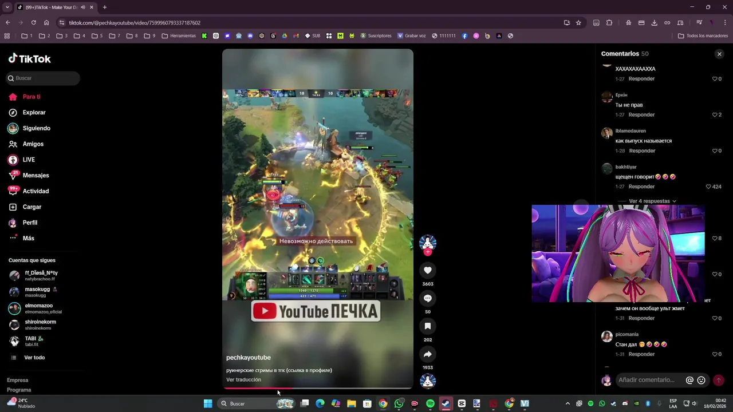733x412 pixels.
Task: Reload the page in Chrome
Action: point(33,22)
